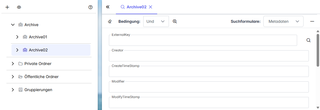Expand the Private Ordner node
Screen dimensions: 320x110
pyautogui.click(x=13, y=64)
